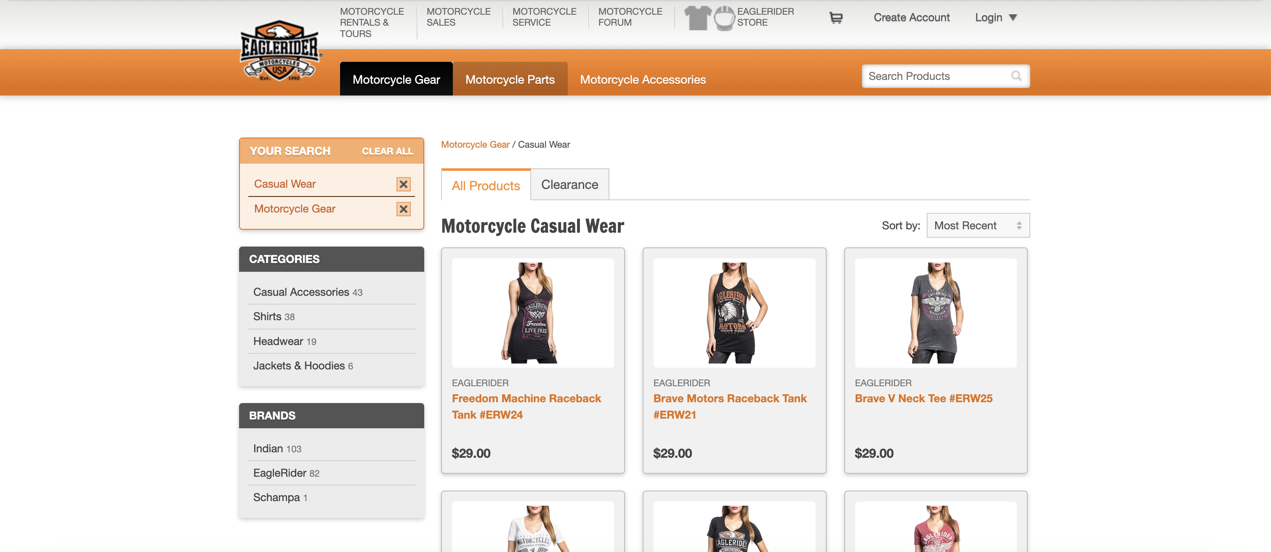1271x552 pixels.
Task: Click the Motorcycle Gear search filter link
Action: click(x=295, y=209)
